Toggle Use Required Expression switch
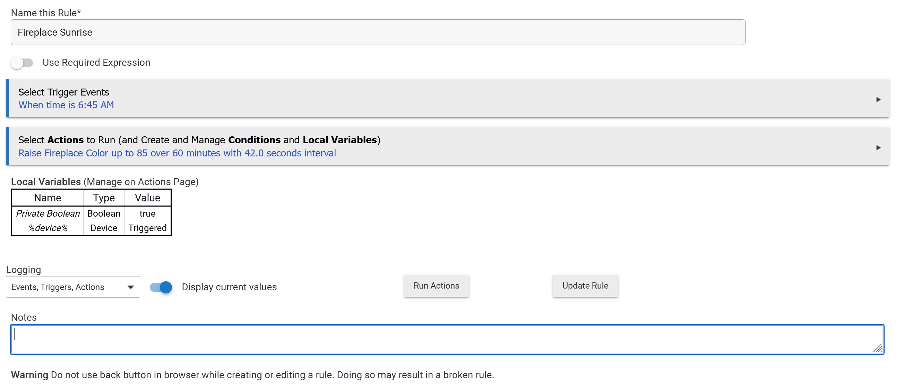Image resolution: width=904 pixels, height=391 pixels. point(22,63)
